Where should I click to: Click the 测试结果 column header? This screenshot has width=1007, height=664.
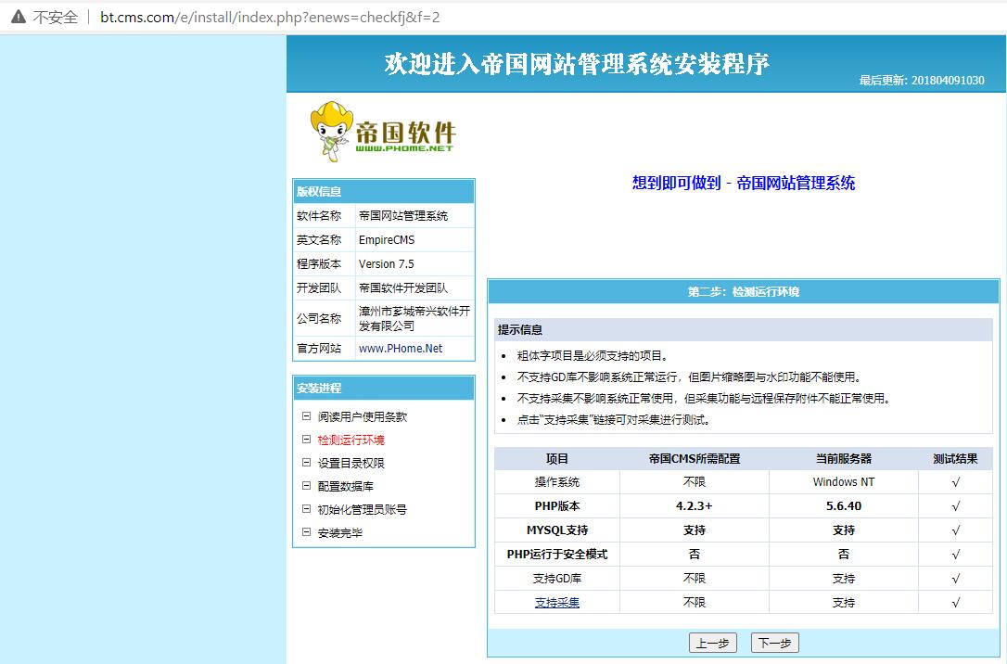pos(955,458)
